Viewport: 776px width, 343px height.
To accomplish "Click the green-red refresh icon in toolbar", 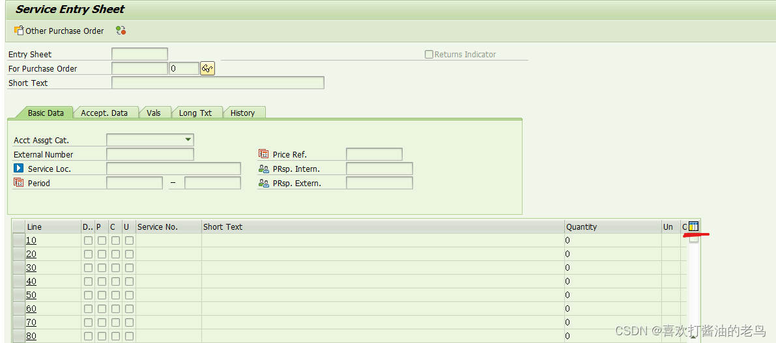I will click(x=121, y=31).
